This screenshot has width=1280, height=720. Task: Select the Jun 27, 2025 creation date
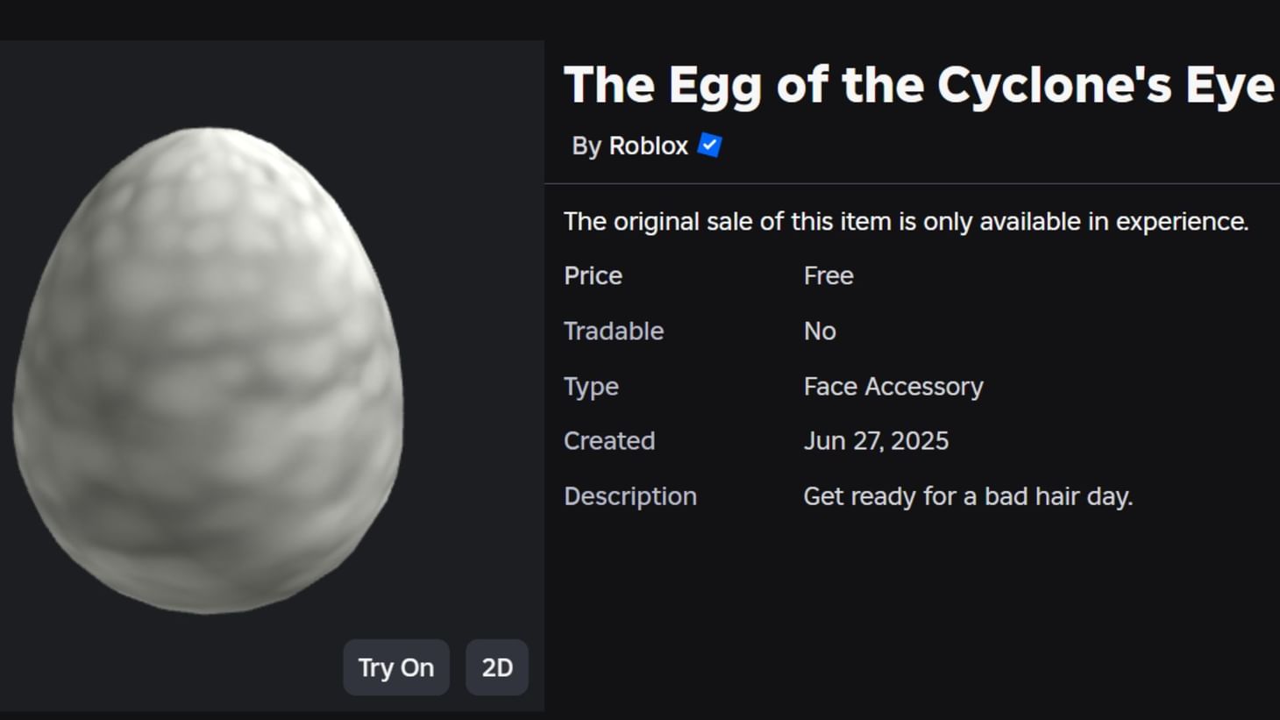(x=876, y=441)
